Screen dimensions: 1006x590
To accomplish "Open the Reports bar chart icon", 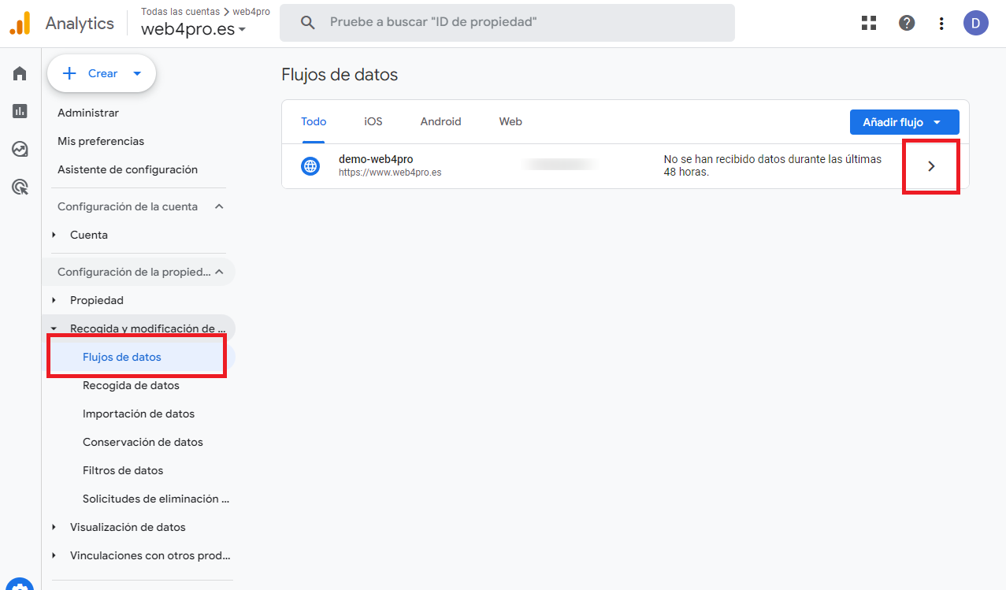I will pyautogui.click(x=20, y=111).
